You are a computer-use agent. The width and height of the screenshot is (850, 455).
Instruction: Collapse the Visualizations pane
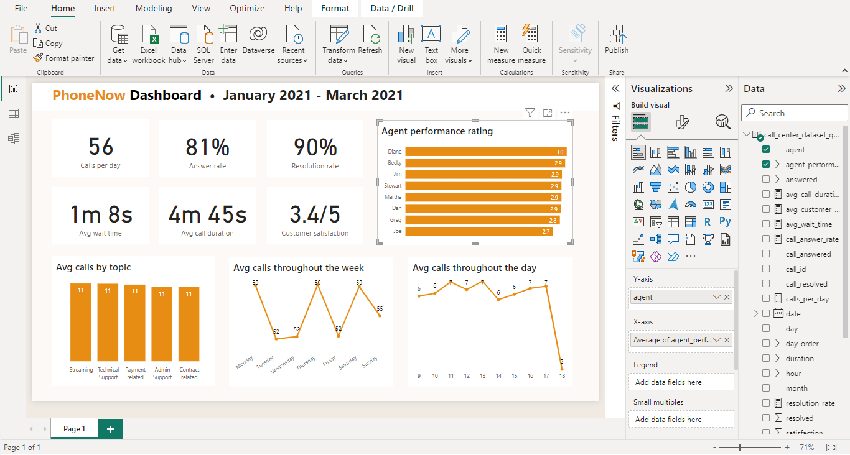coord(729,88)
